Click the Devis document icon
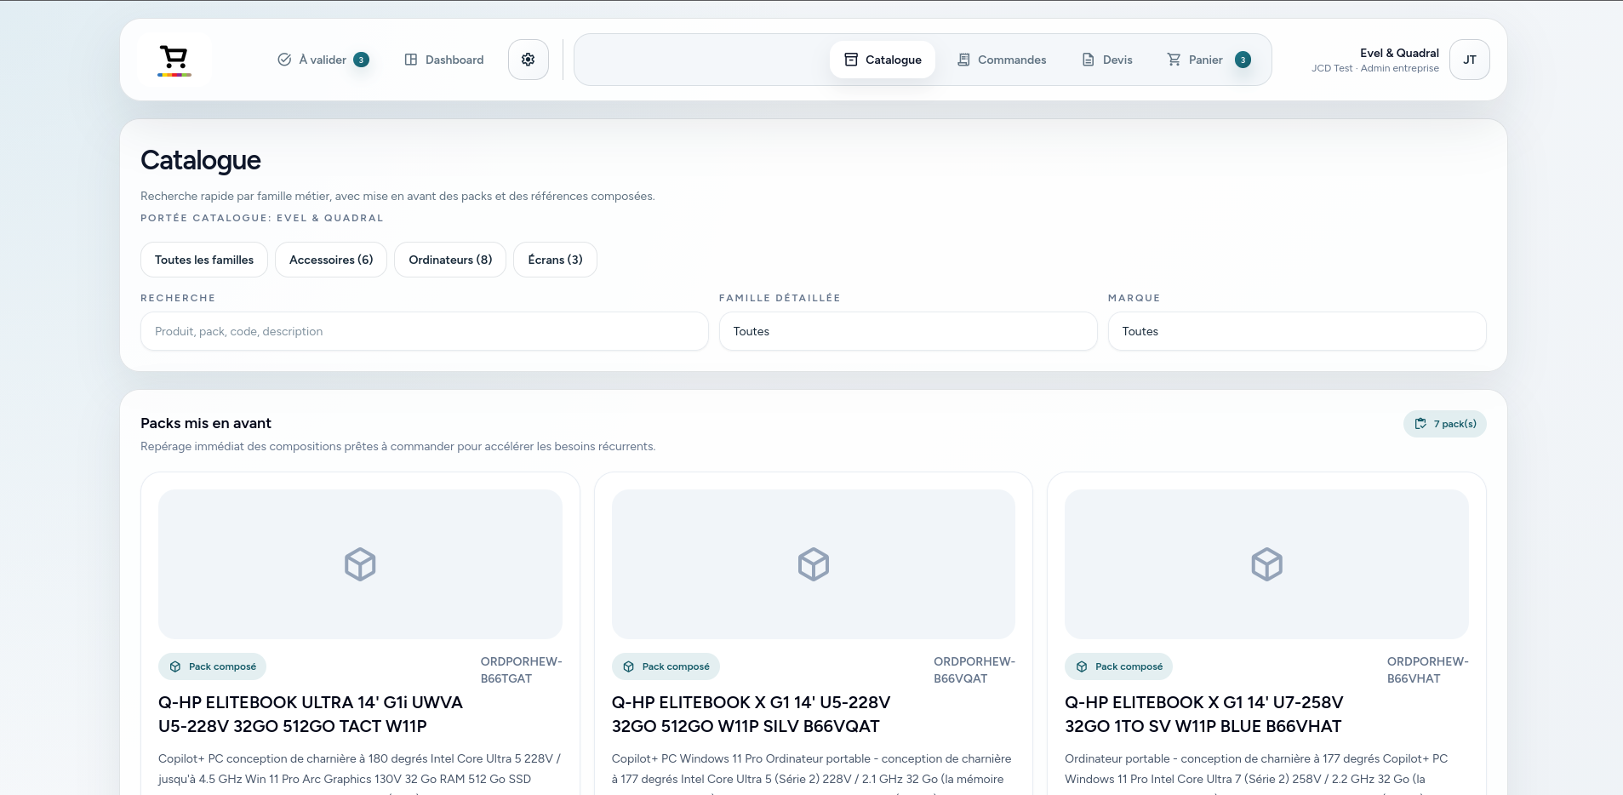 tap(1088, 60)
